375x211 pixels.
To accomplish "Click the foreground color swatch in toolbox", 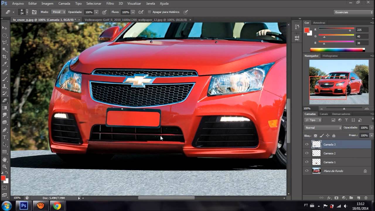I will pos(3,178).
